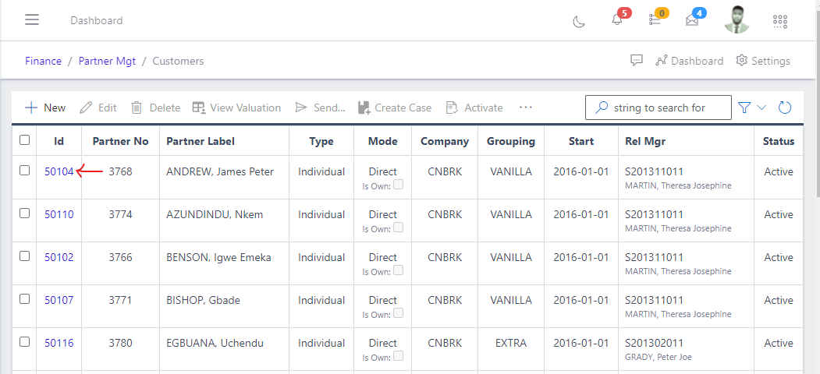This screenshot has height=374, width=820.
Task: Sort by Grouping column header
Action: point(511,141)
